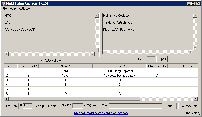Select String 1 cell C in row 5

click(x=66, y=89)
